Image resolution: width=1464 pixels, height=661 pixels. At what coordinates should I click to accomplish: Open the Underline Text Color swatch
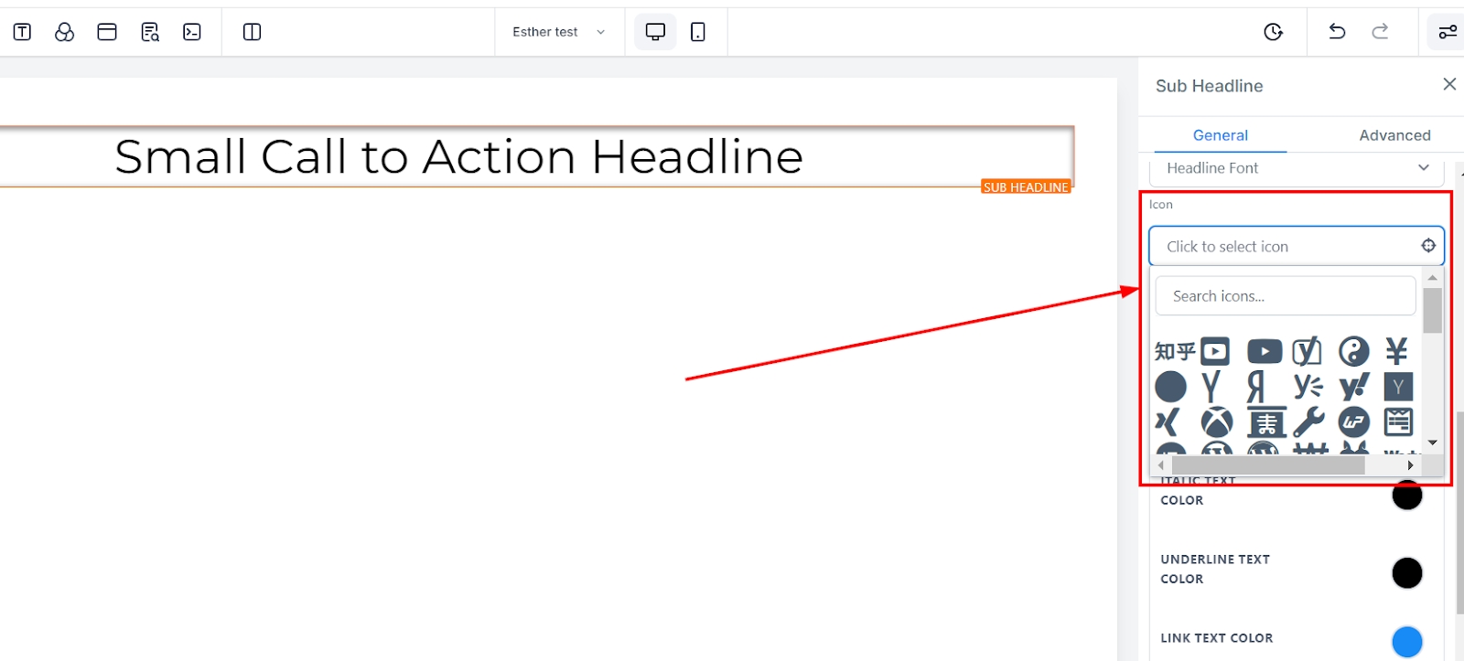tap(1407, 573)
